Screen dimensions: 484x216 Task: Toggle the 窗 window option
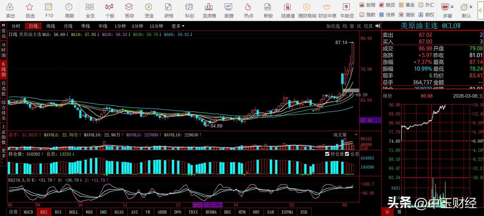click(x=352, y=26)
